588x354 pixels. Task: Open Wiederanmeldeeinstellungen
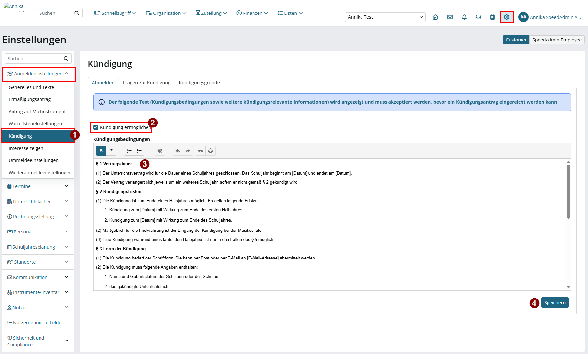pyautogui.click(x=38, y=173)
